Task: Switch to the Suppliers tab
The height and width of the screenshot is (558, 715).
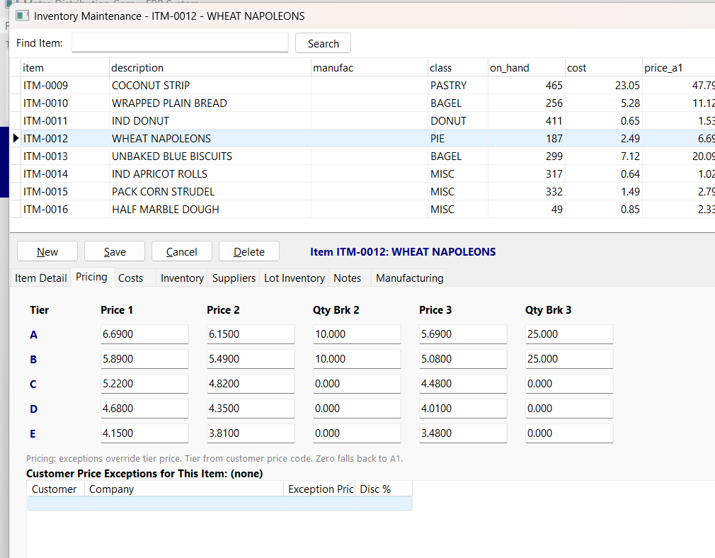Action: tap(234, 278)
